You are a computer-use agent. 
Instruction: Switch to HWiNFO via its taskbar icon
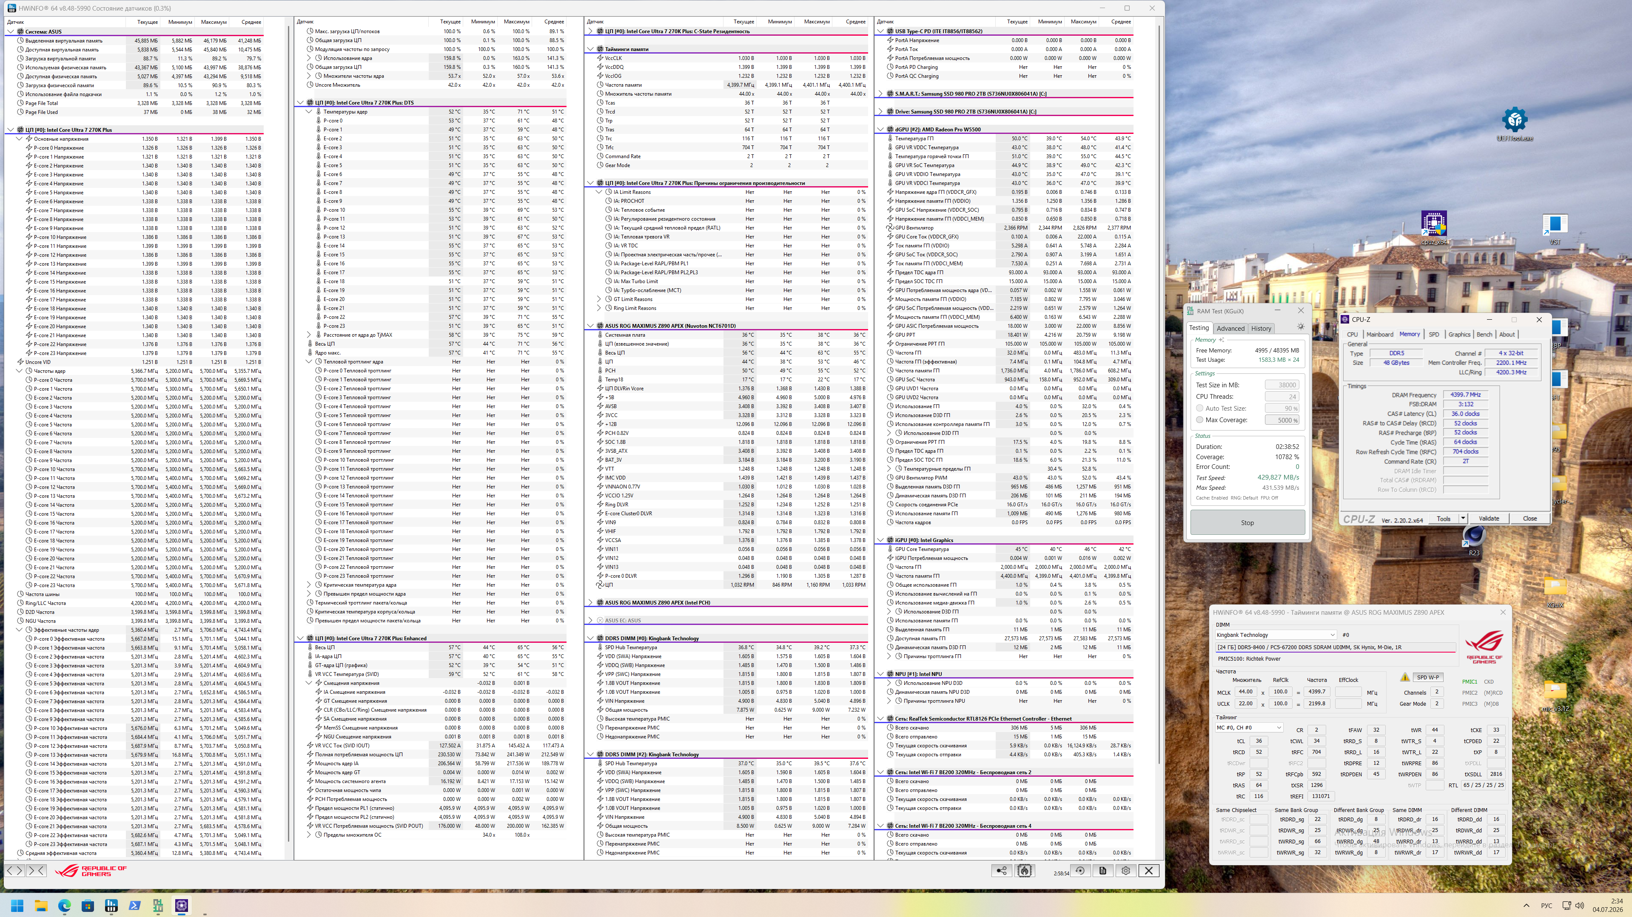[x=111, y=906]
